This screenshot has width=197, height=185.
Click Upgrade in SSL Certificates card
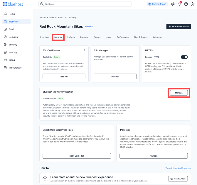tap(64, 77)
